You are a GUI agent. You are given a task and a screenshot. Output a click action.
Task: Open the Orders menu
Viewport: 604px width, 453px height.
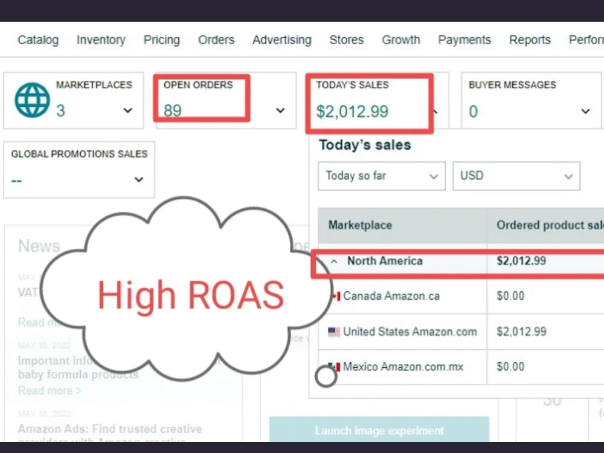(216, 40)
